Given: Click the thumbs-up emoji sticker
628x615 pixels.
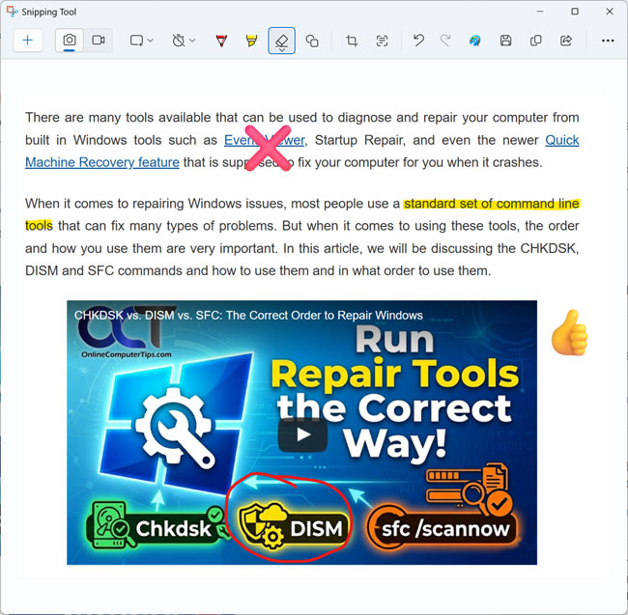Looking at the screenshot, I should tap(570, 332).
